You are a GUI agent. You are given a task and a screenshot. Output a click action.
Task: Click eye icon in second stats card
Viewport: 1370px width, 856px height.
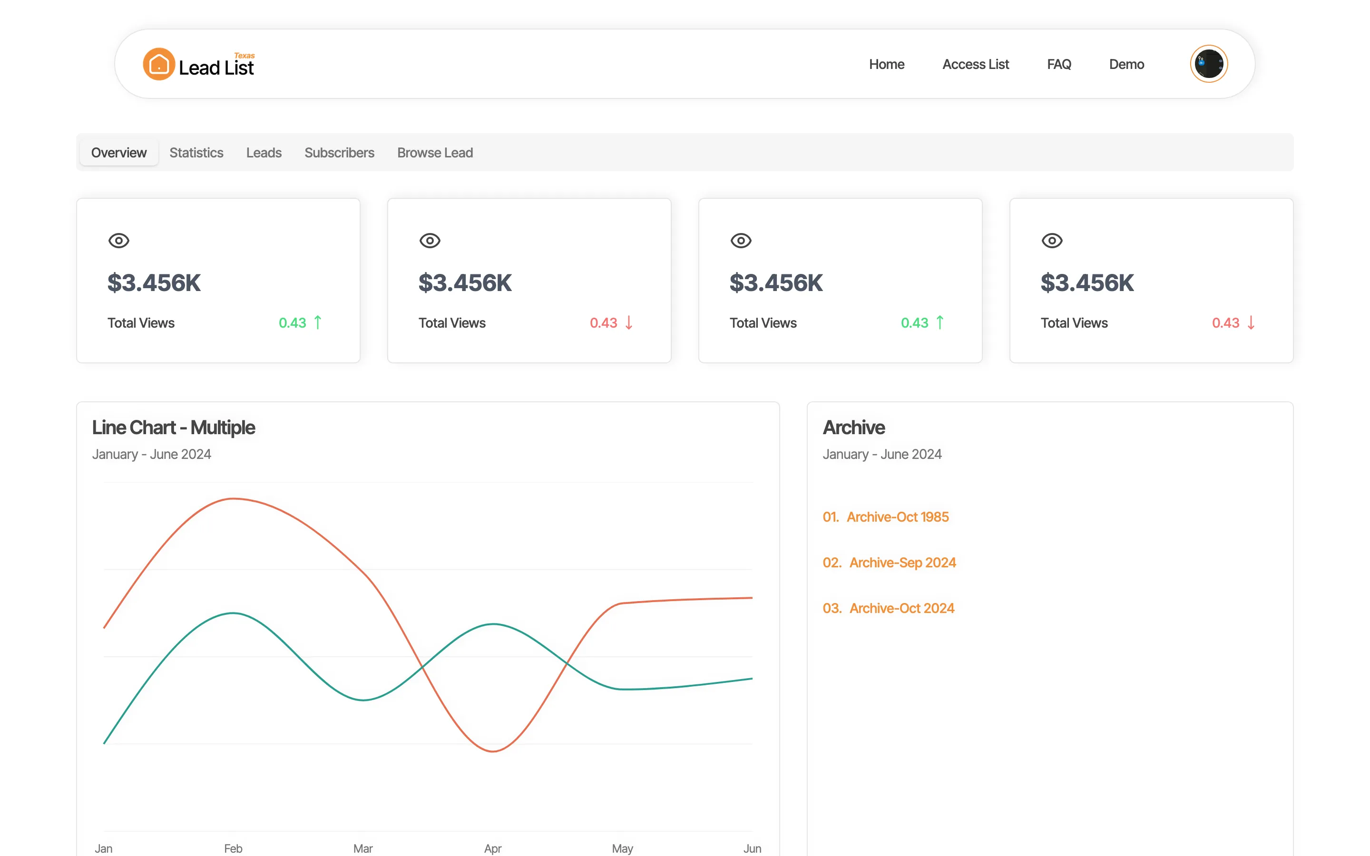pos(430,241)
